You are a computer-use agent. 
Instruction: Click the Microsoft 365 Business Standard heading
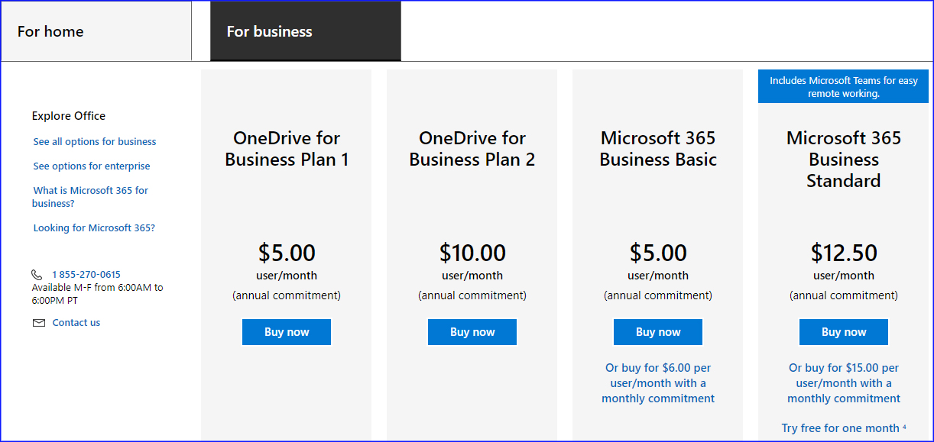click(x=844, y=160)
